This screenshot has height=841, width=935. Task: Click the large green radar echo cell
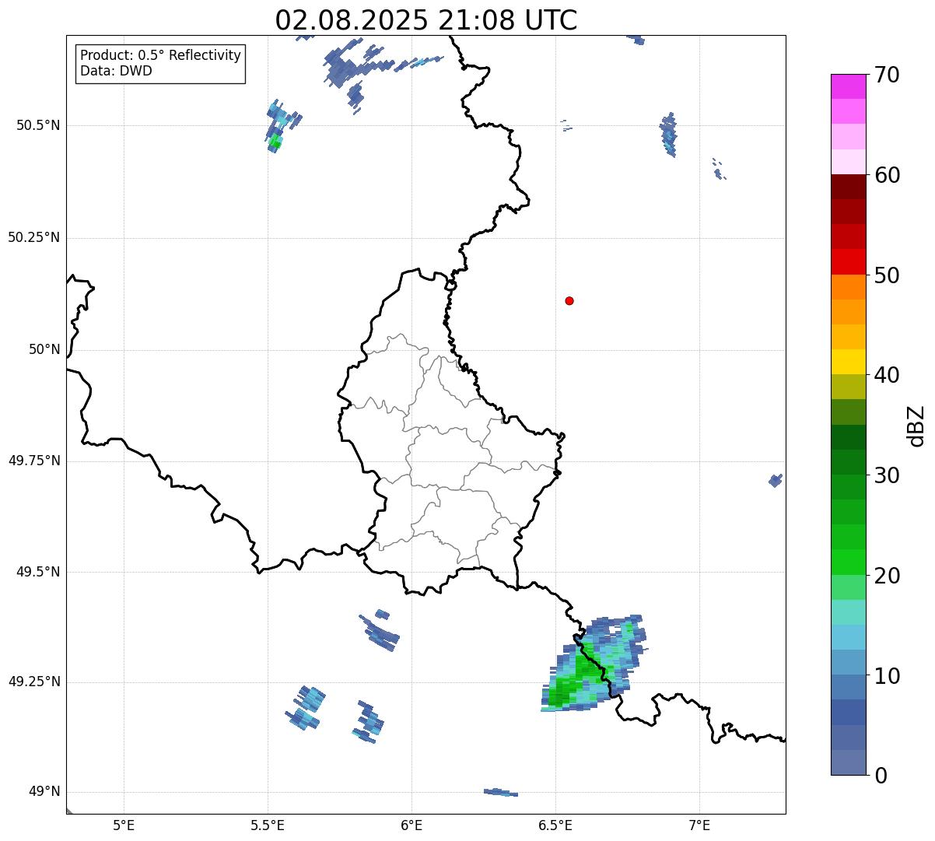click(x=576, y=678)
